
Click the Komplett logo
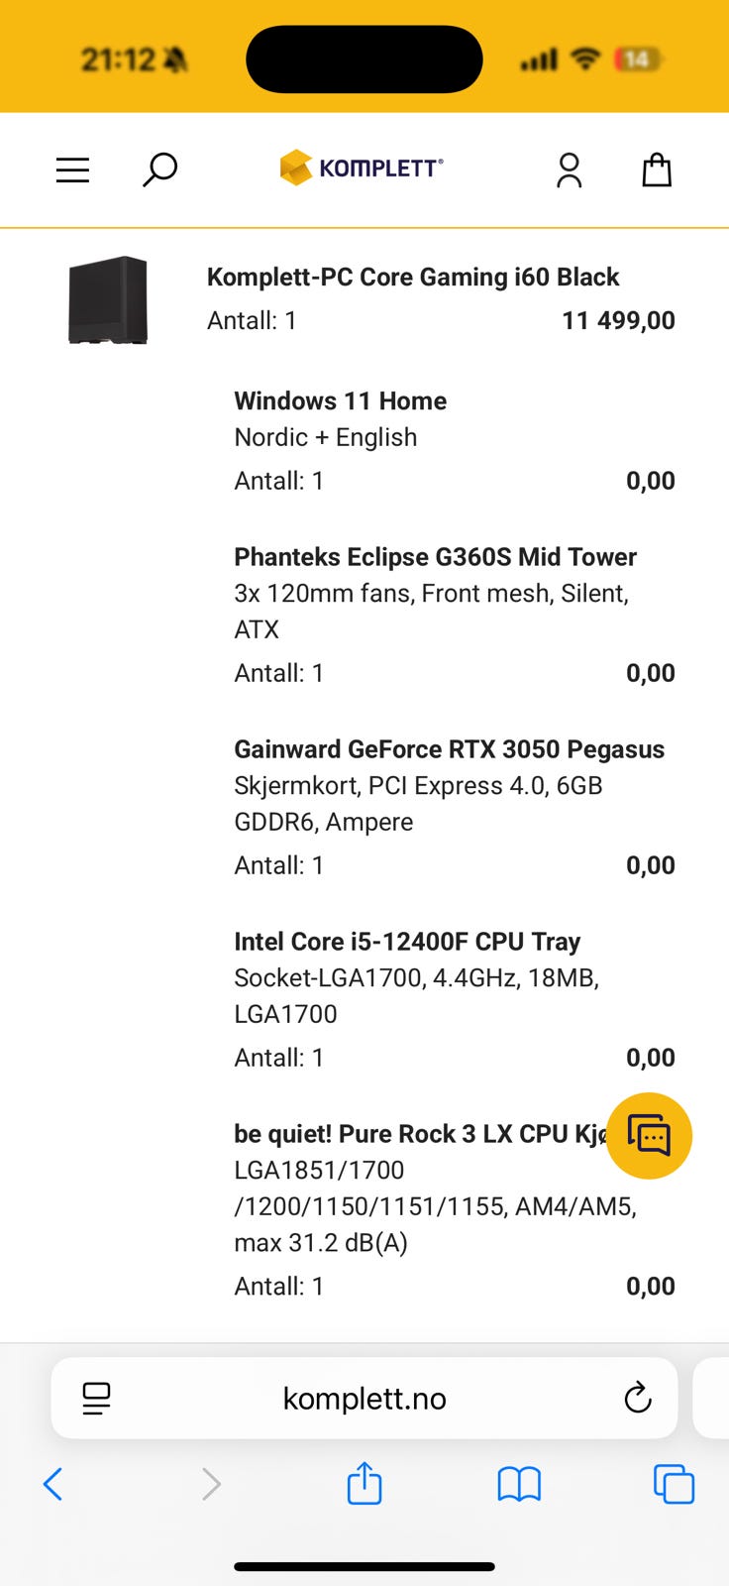[362, 168]
